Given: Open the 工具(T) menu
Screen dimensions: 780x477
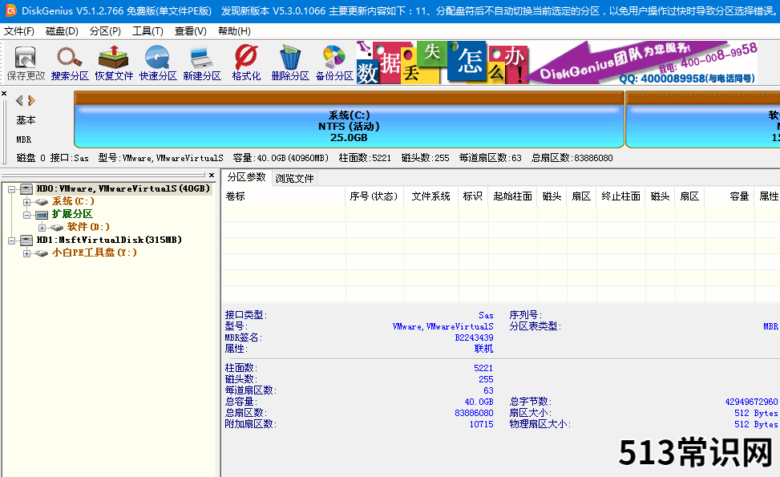Looking at the screenshot, I should (148, 31).
